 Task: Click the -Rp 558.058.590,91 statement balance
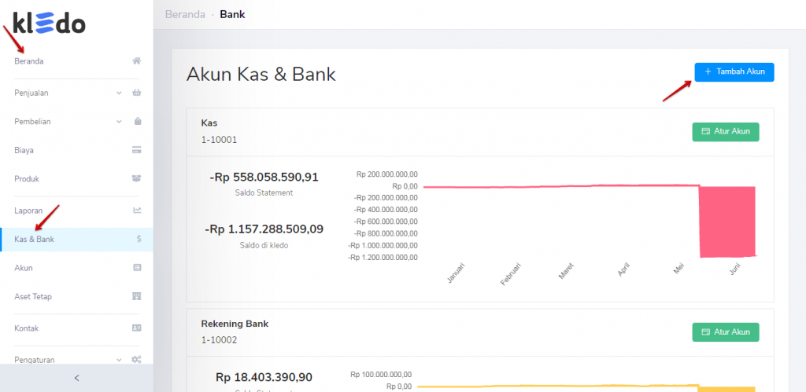264,178
